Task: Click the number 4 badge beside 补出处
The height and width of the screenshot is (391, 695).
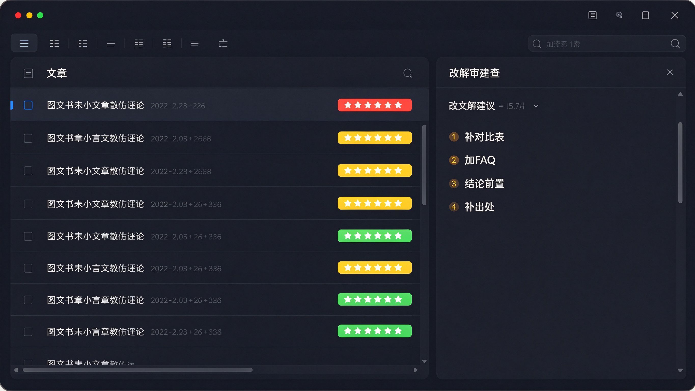Action: pos(454,207)
